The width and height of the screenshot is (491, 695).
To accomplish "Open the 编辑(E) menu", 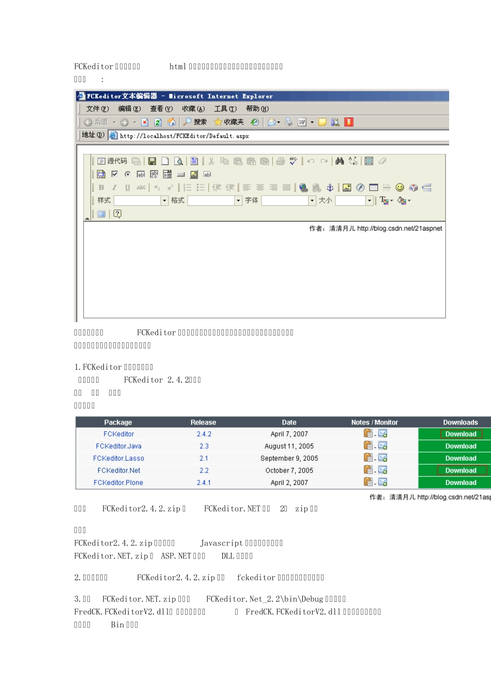I will coord(129,109).
